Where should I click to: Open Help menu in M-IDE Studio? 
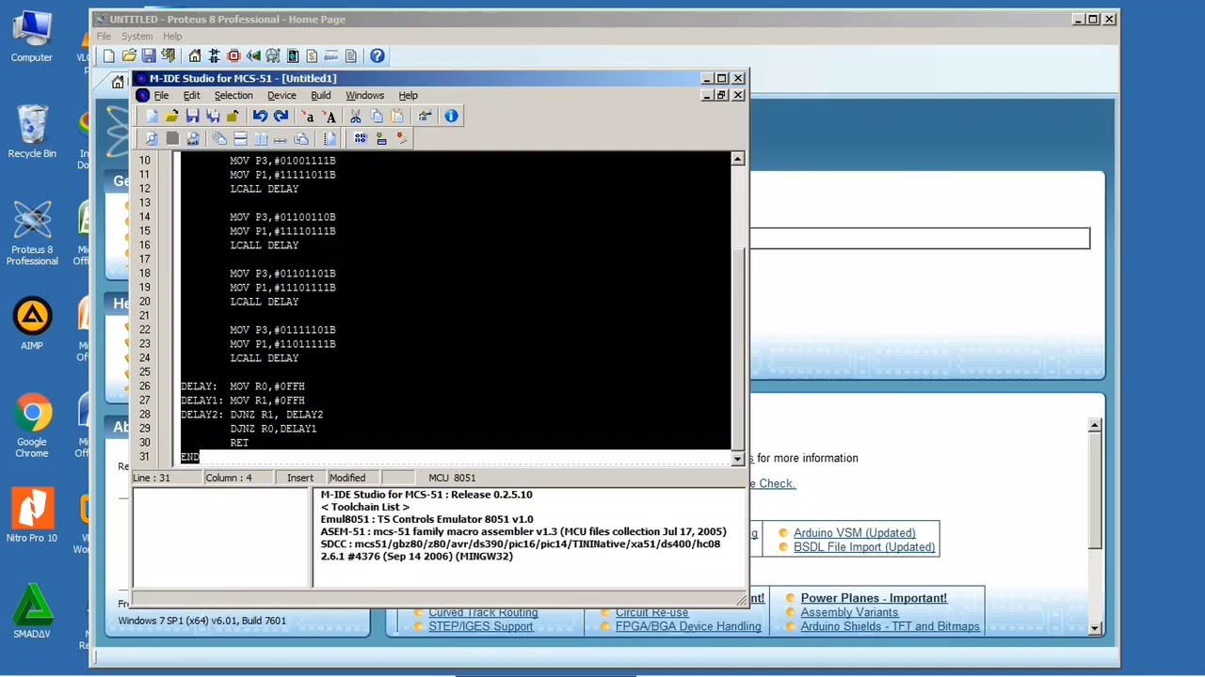[408, 95]
